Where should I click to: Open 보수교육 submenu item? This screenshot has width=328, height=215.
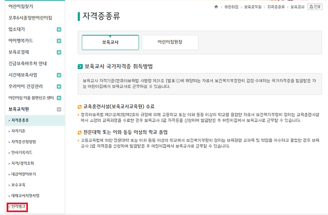(x=18, y=185)
